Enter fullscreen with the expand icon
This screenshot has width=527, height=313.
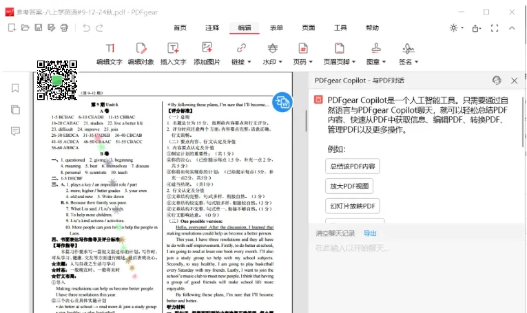coord(495,28)
